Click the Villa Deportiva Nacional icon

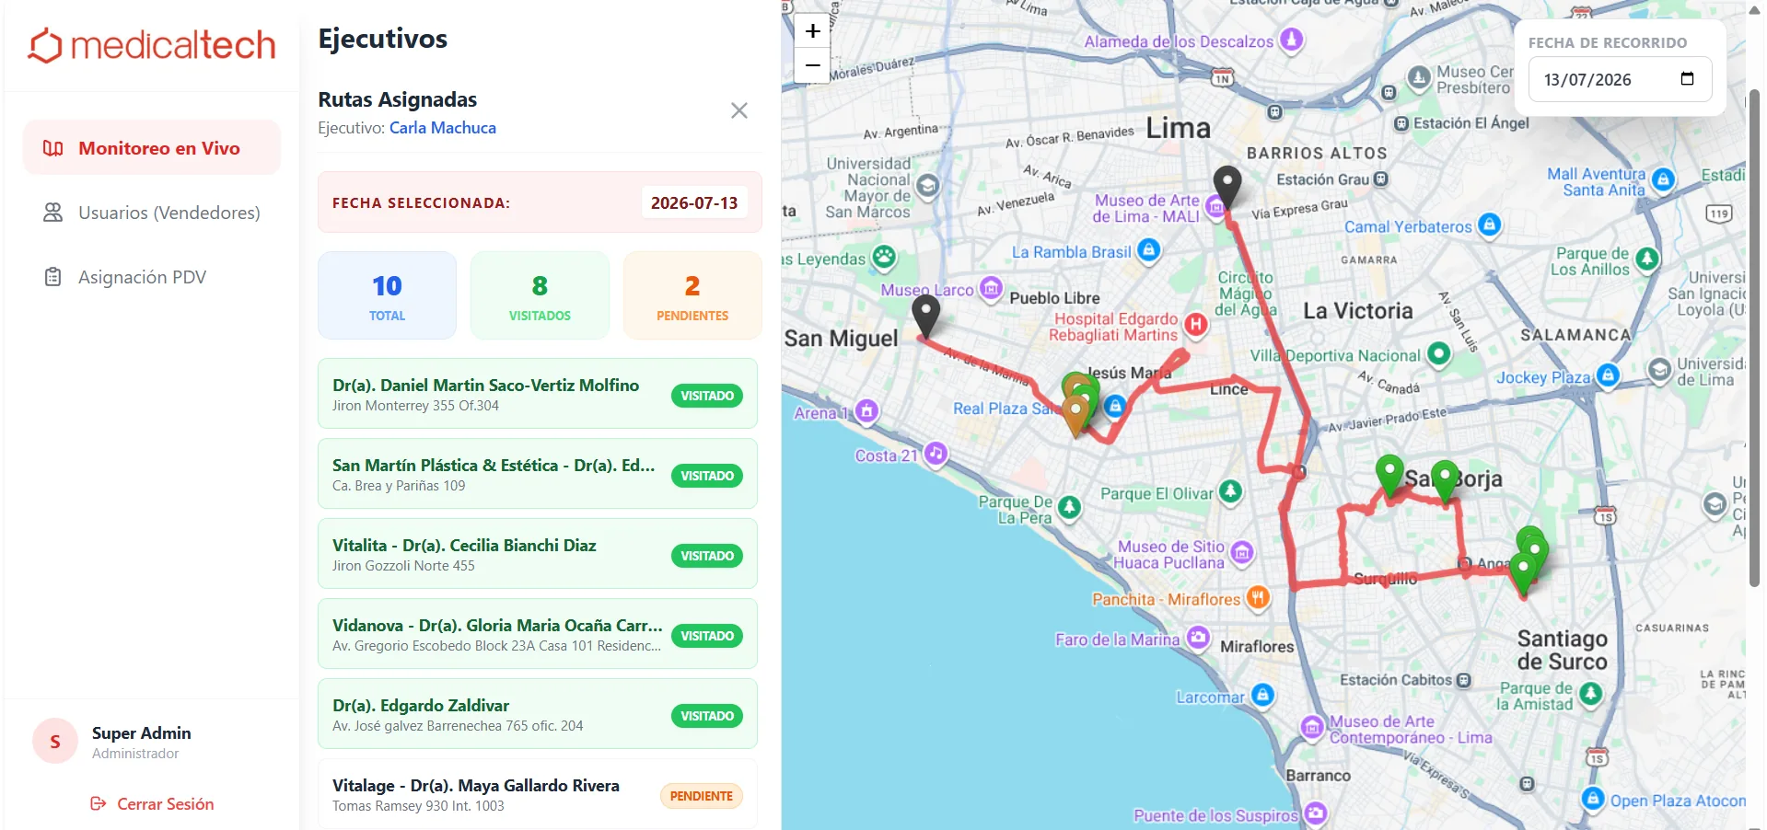pos(1438,353)
